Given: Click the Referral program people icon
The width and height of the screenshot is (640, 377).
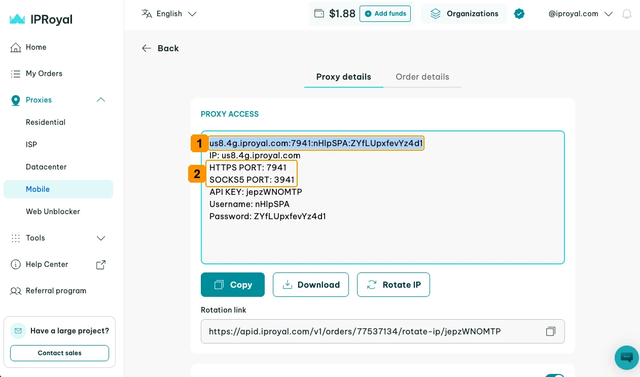Looking at the screenshot, I should 16,291.
